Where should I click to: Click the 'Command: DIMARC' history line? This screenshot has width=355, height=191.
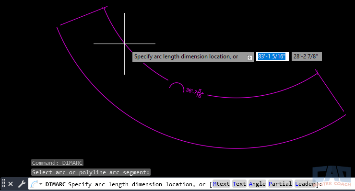coord(57,163)
